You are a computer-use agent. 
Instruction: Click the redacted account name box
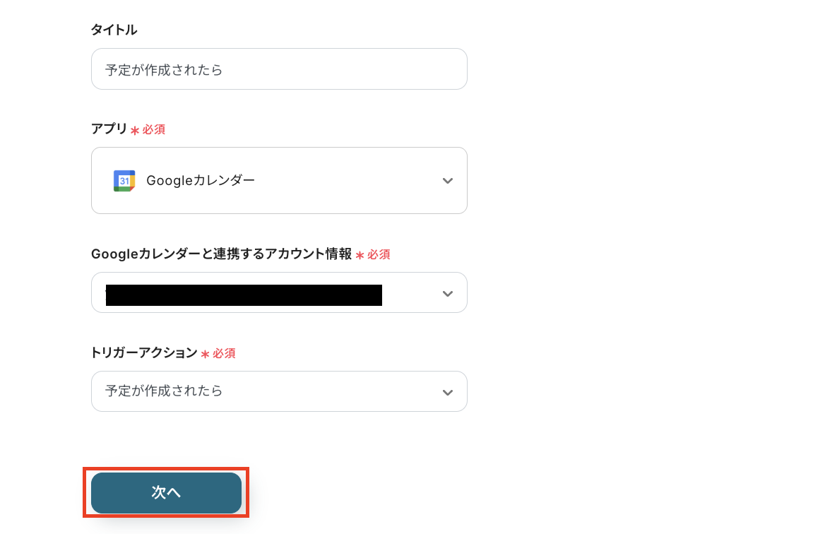pyautogui.click(x=244, y=295)
